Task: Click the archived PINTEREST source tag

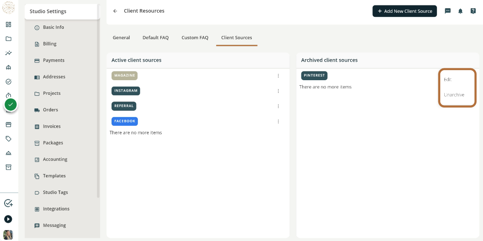Action: pyautogui.click(x=314, y=76)
